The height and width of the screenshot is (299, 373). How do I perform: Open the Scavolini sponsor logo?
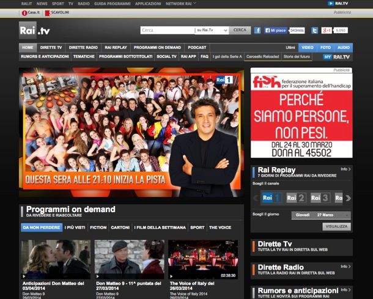57,13
